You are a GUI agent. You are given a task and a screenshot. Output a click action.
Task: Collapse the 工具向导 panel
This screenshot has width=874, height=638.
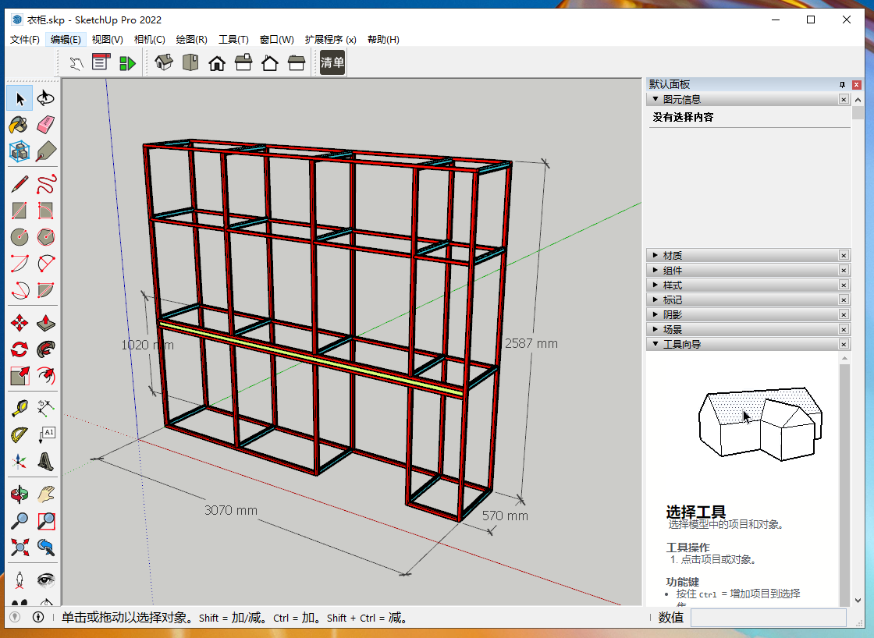[x=681, y=344]
